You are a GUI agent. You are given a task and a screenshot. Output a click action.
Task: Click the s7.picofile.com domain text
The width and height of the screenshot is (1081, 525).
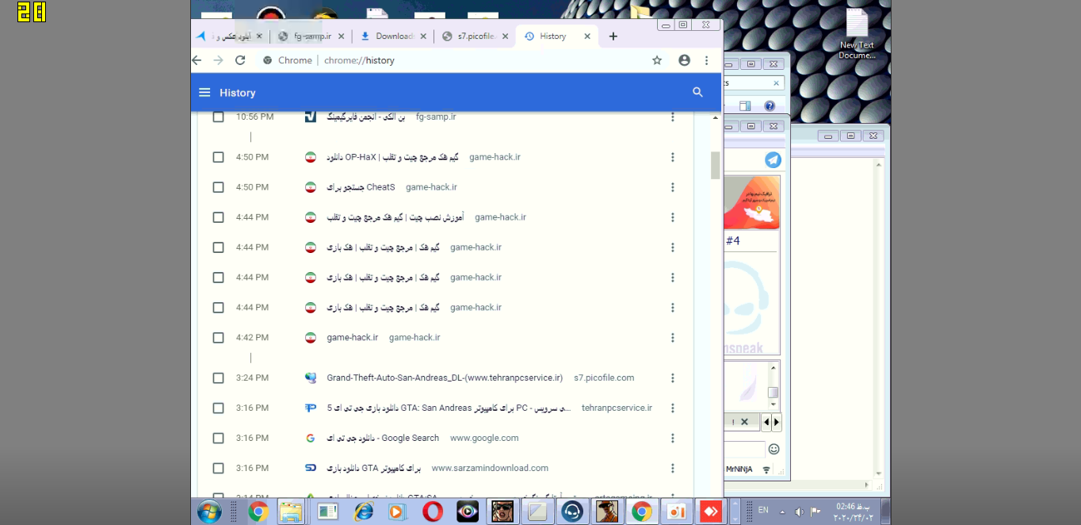click(x=604, y=378)
